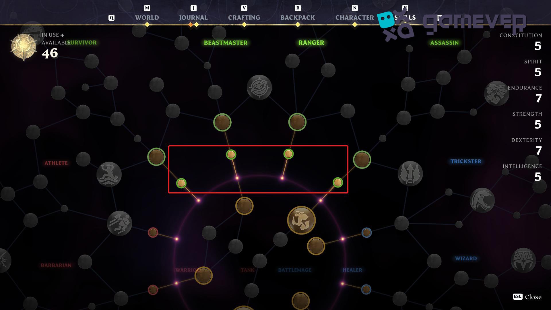The height and width of the screenshot is (310, 551).
Task: Select the small green node on Ranger path
Action: [x=288, y=154]
